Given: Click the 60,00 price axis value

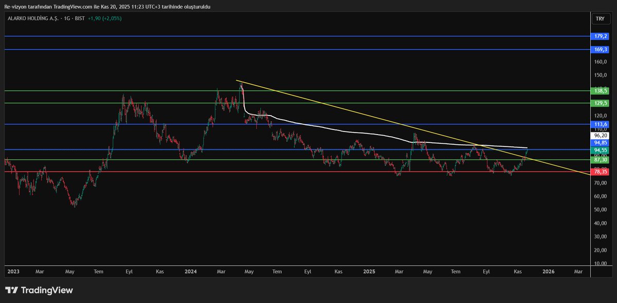Looking at the screenshot, I should coord(601,197).
